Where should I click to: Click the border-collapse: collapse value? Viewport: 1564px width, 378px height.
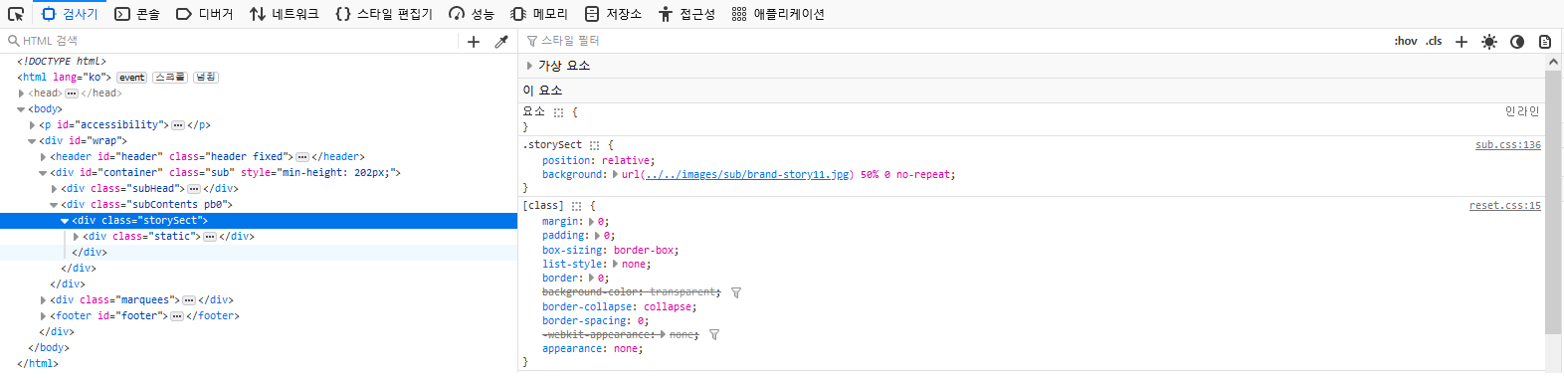coord(668,307)
